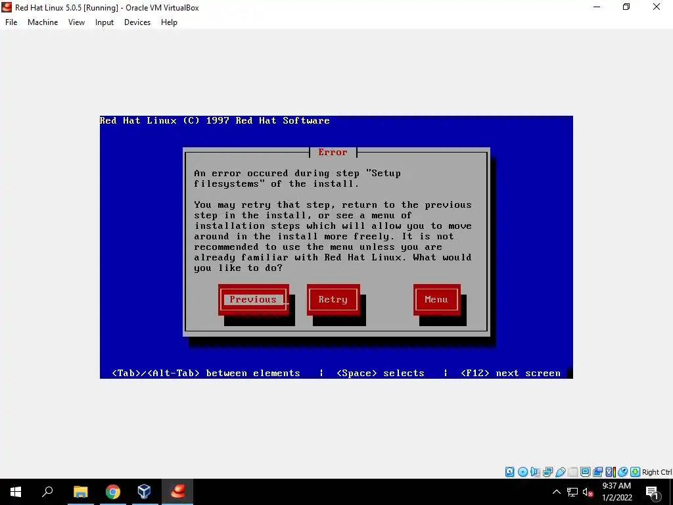Click the audio status icon in VirtualBox
This screenshot has height=505, width=673.
(x=535, y=472)
